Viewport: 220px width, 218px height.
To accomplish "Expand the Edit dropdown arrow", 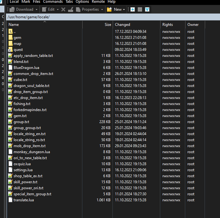I will coord(58,10).
